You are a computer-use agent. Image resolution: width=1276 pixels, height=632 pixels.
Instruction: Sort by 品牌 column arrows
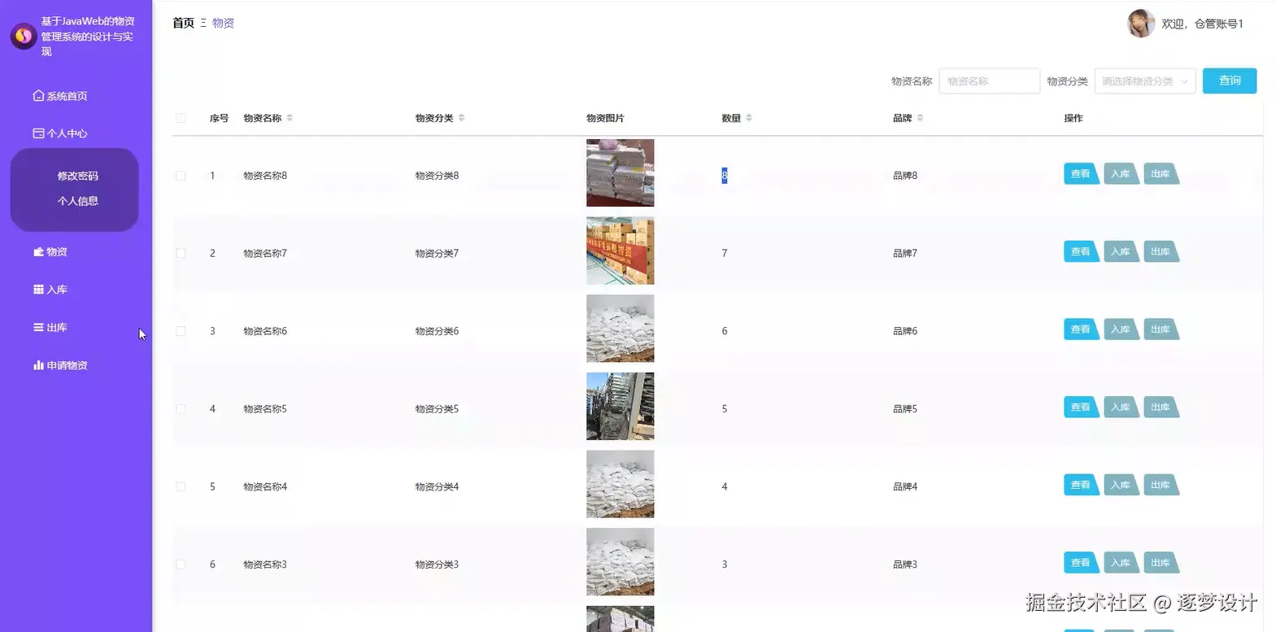[x=920, y=118]
